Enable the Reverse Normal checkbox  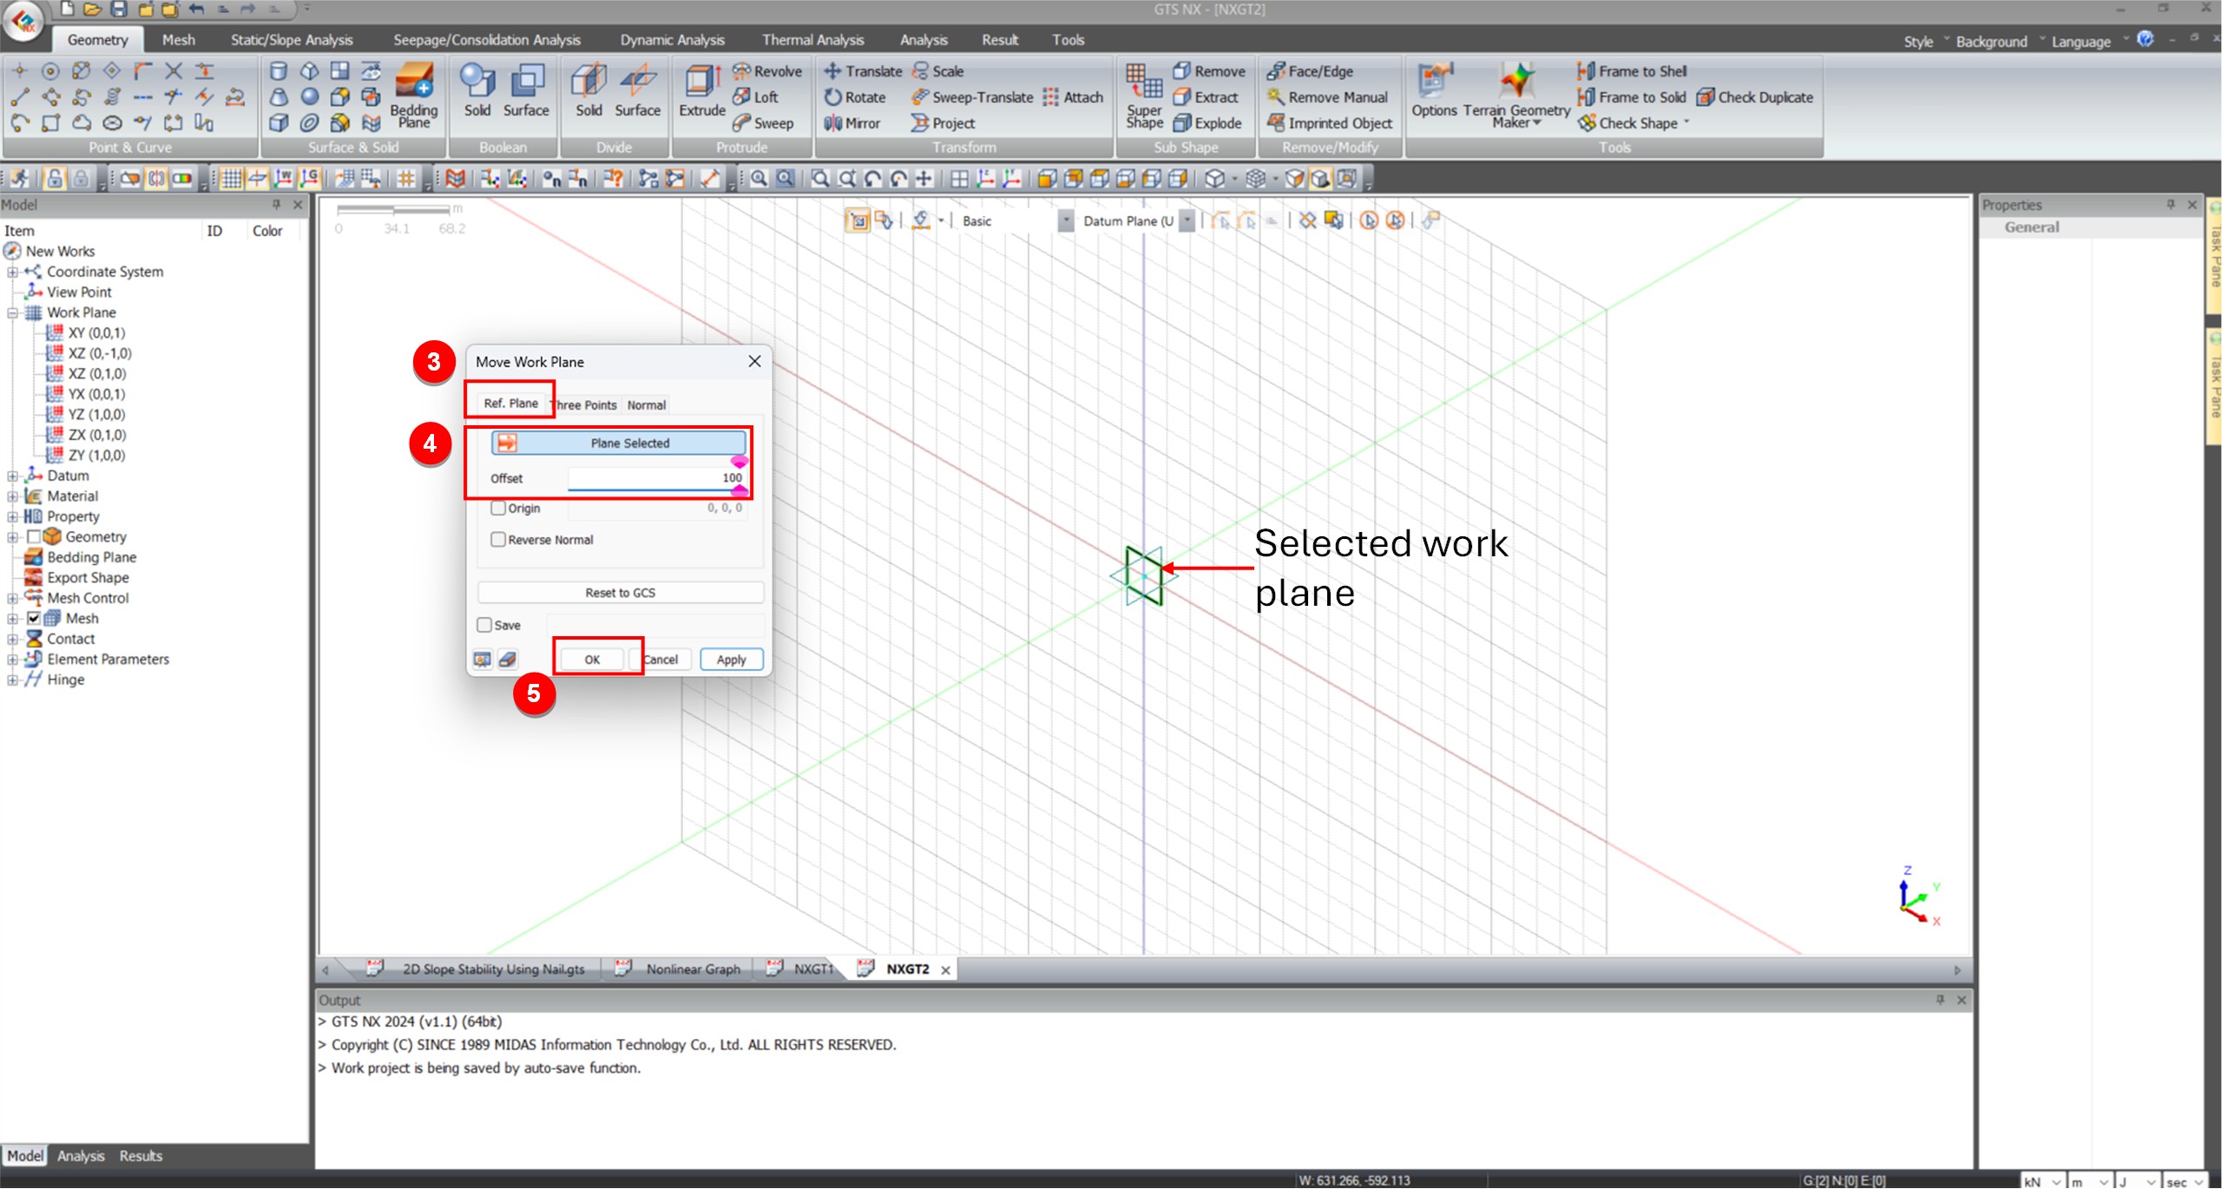[498, 540]
